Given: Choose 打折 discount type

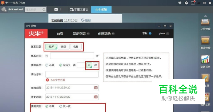Looking at the screenshot, I should coord(51,47).
